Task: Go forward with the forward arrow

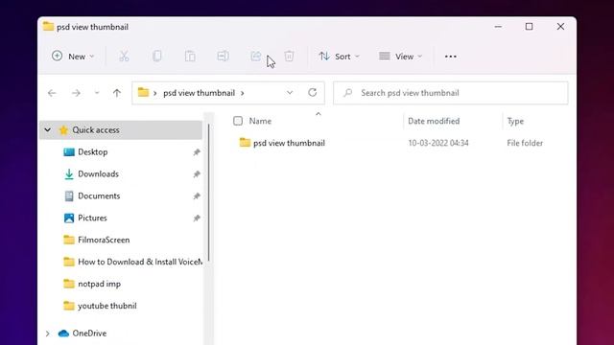Action: pyautogui.click(x=76, y=93)
